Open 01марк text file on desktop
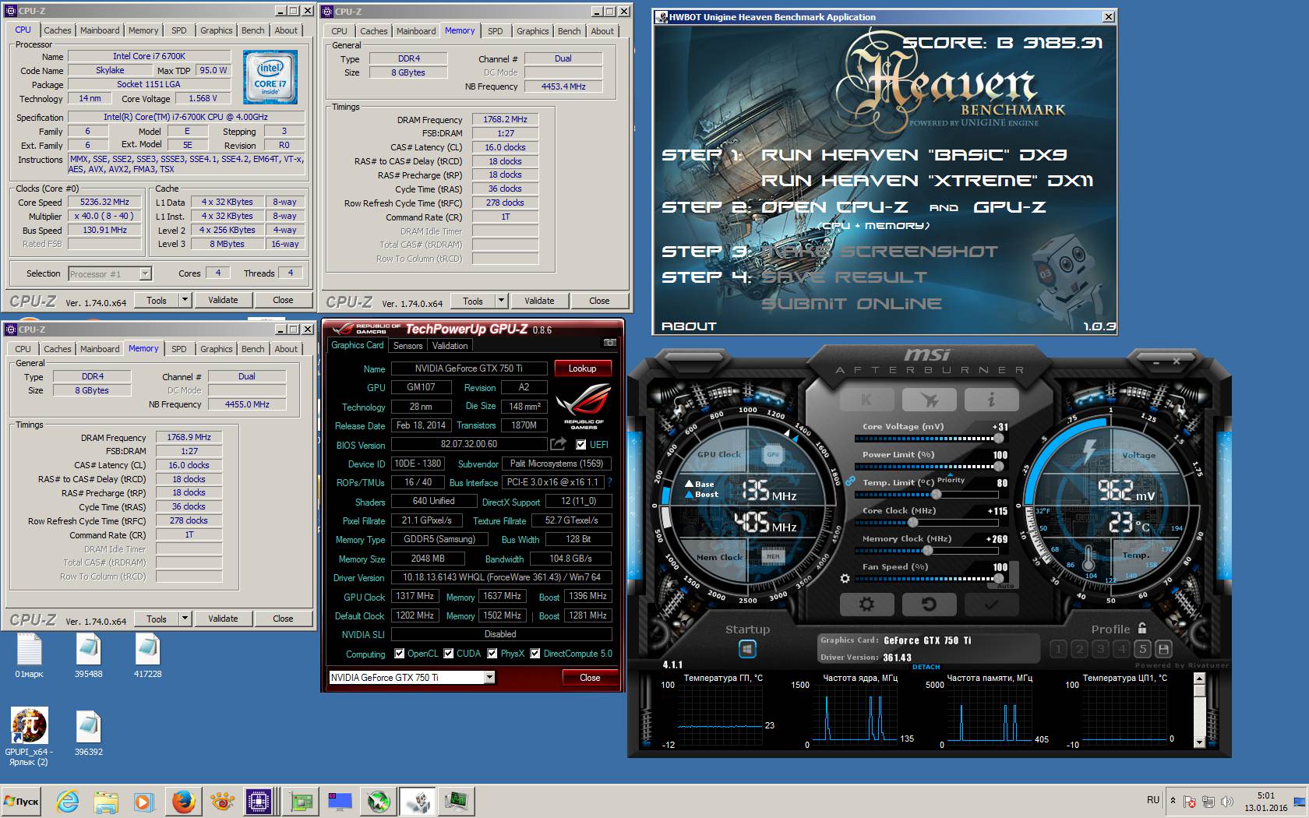Image resolution: width=1309 pixels, height=818 pixels. 29,656
